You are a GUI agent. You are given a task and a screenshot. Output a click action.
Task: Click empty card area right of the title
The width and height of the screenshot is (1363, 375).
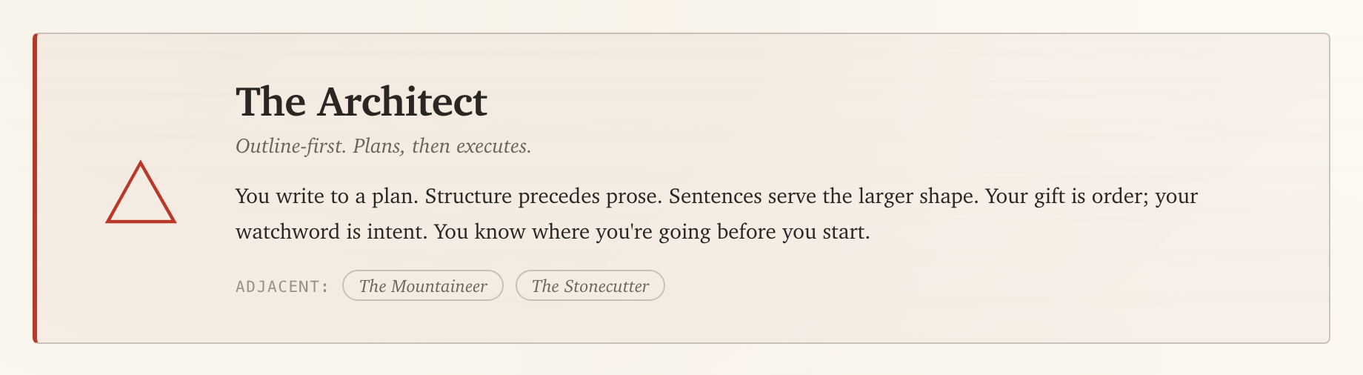(889, 102)
